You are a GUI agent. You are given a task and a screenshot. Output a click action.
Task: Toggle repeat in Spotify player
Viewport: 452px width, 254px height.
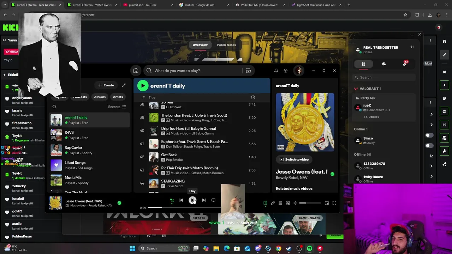point(213,200)
